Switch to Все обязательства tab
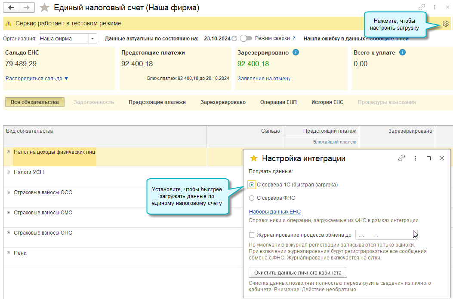The width and height of the screenshot is (453, 299). (x=35, y=102)
